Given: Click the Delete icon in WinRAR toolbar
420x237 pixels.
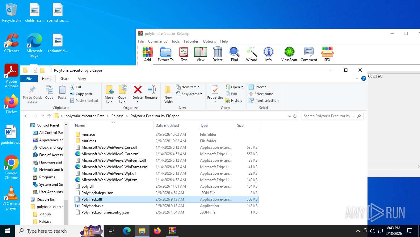Looking at the screenshot, I should click(x=217, y=54).
